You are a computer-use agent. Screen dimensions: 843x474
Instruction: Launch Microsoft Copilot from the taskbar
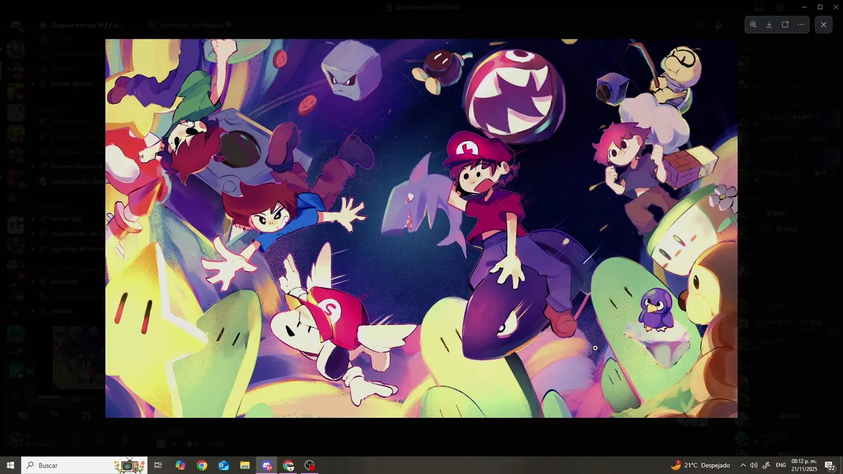click(180, 465)
